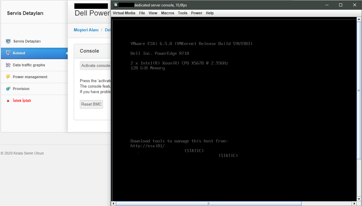
Task: Click the İstek İptali link
Action: tap(22, 100)
